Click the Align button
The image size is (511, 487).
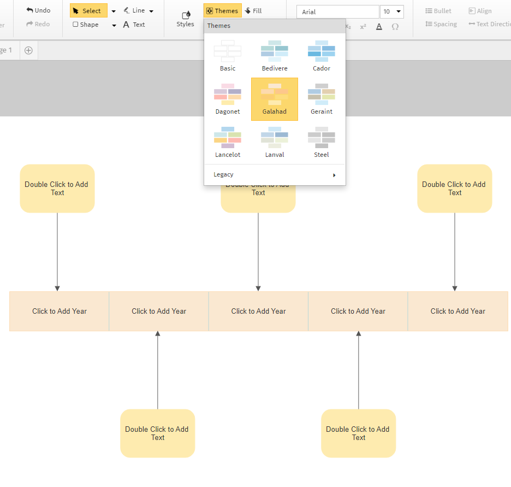click(x=479, y=10)
